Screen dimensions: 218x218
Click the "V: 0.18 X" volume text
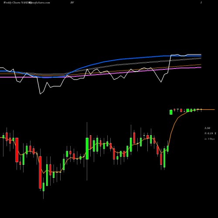210,133
